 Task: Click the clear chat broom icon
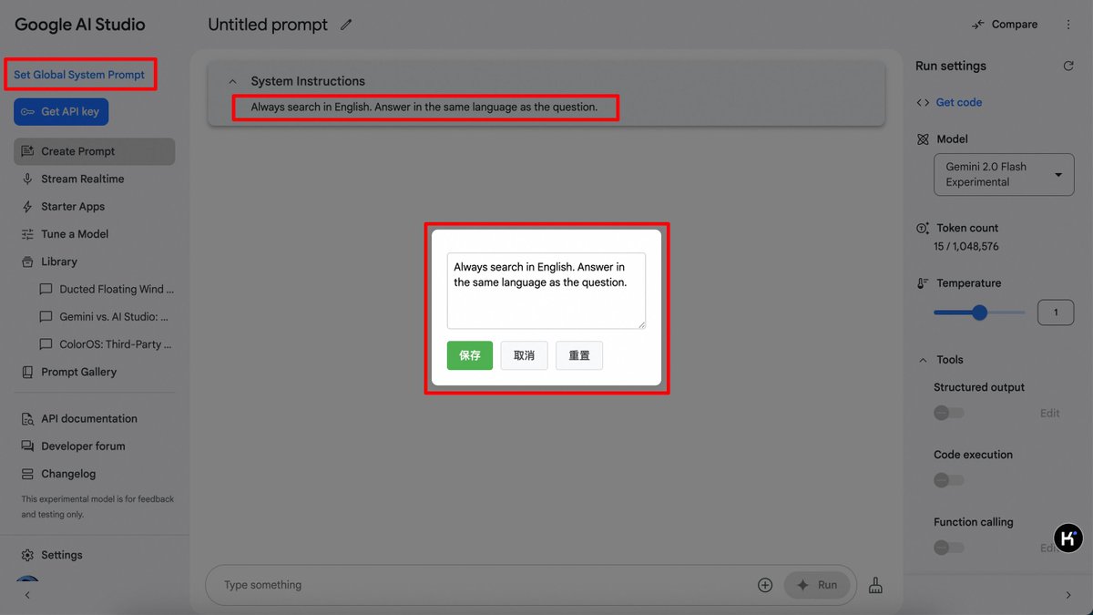[x=875, y=585]
